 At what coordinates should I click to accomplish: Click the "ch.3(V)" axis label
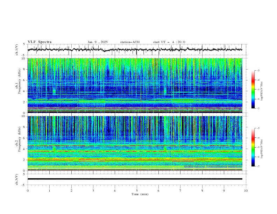tap(17, 179)
